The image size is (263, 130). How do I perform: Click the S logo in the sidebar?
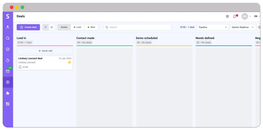(8, 16)
